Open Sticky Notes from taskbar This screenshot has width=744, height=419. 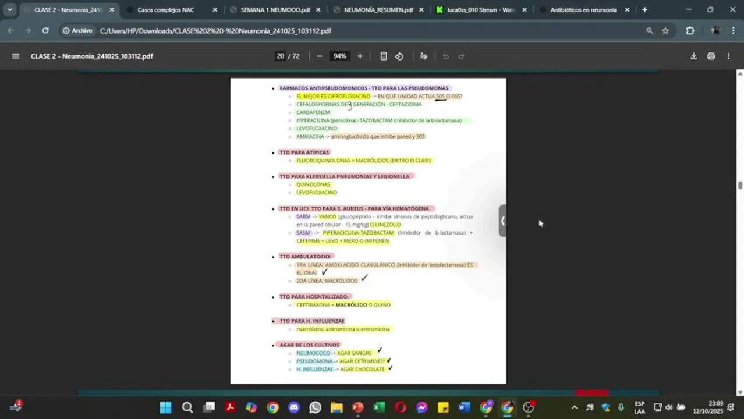pos(443,407)
